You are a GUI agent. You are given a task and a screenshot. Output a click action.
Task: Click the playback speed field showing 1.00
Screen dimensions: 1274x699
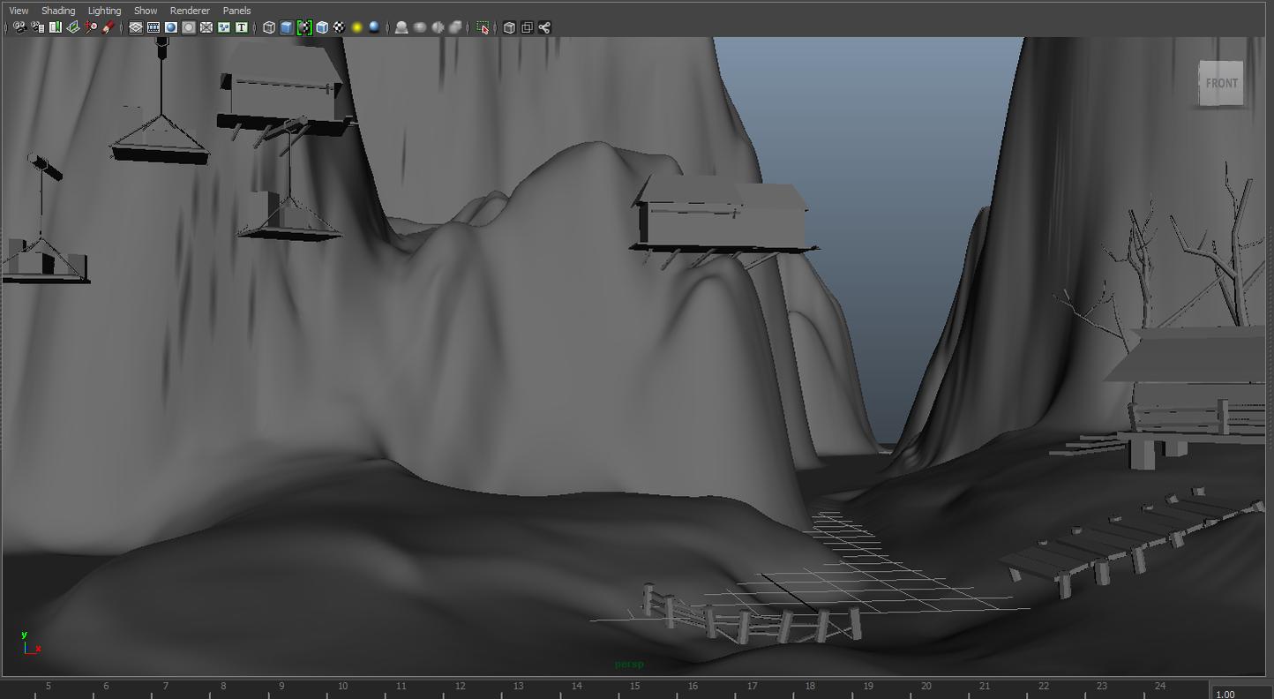(1241, 693)
